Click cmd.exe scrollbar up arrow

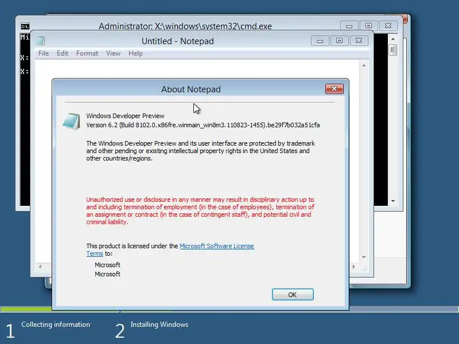click(x=393, y=39)
